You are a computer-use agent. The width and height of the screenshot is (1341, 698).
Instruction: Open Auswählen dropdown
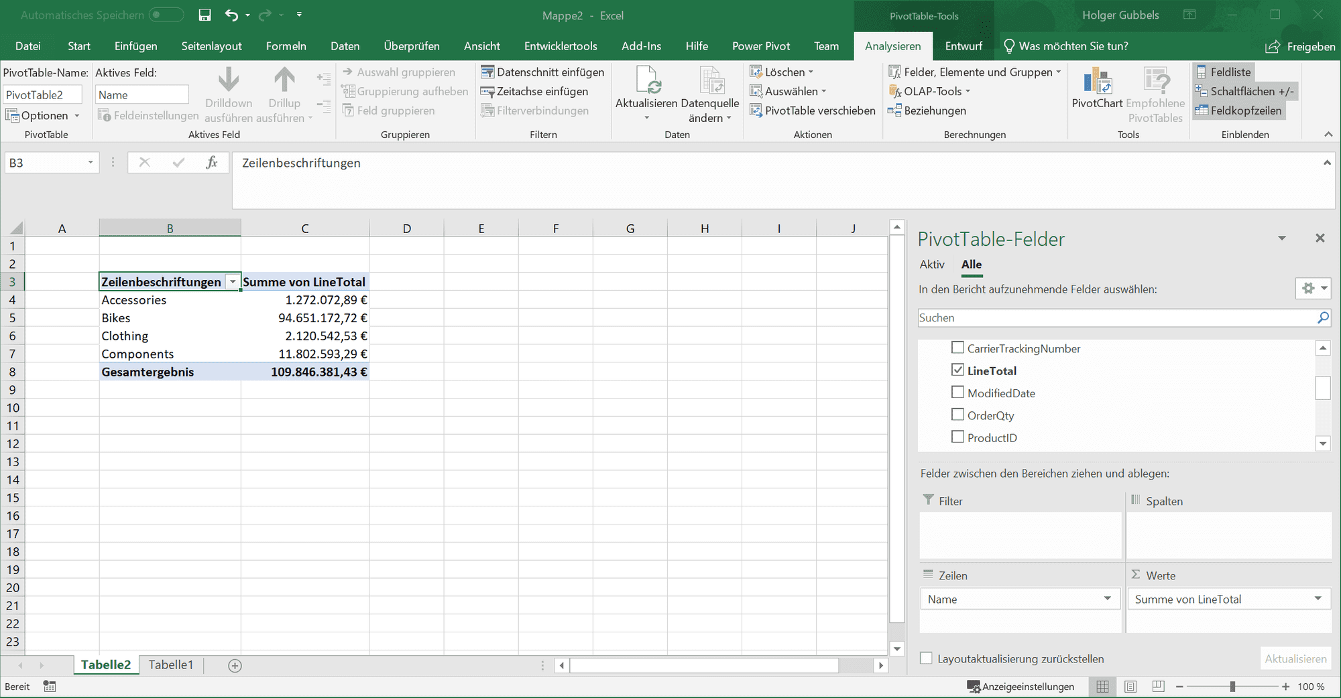click(x=789, y=91)
